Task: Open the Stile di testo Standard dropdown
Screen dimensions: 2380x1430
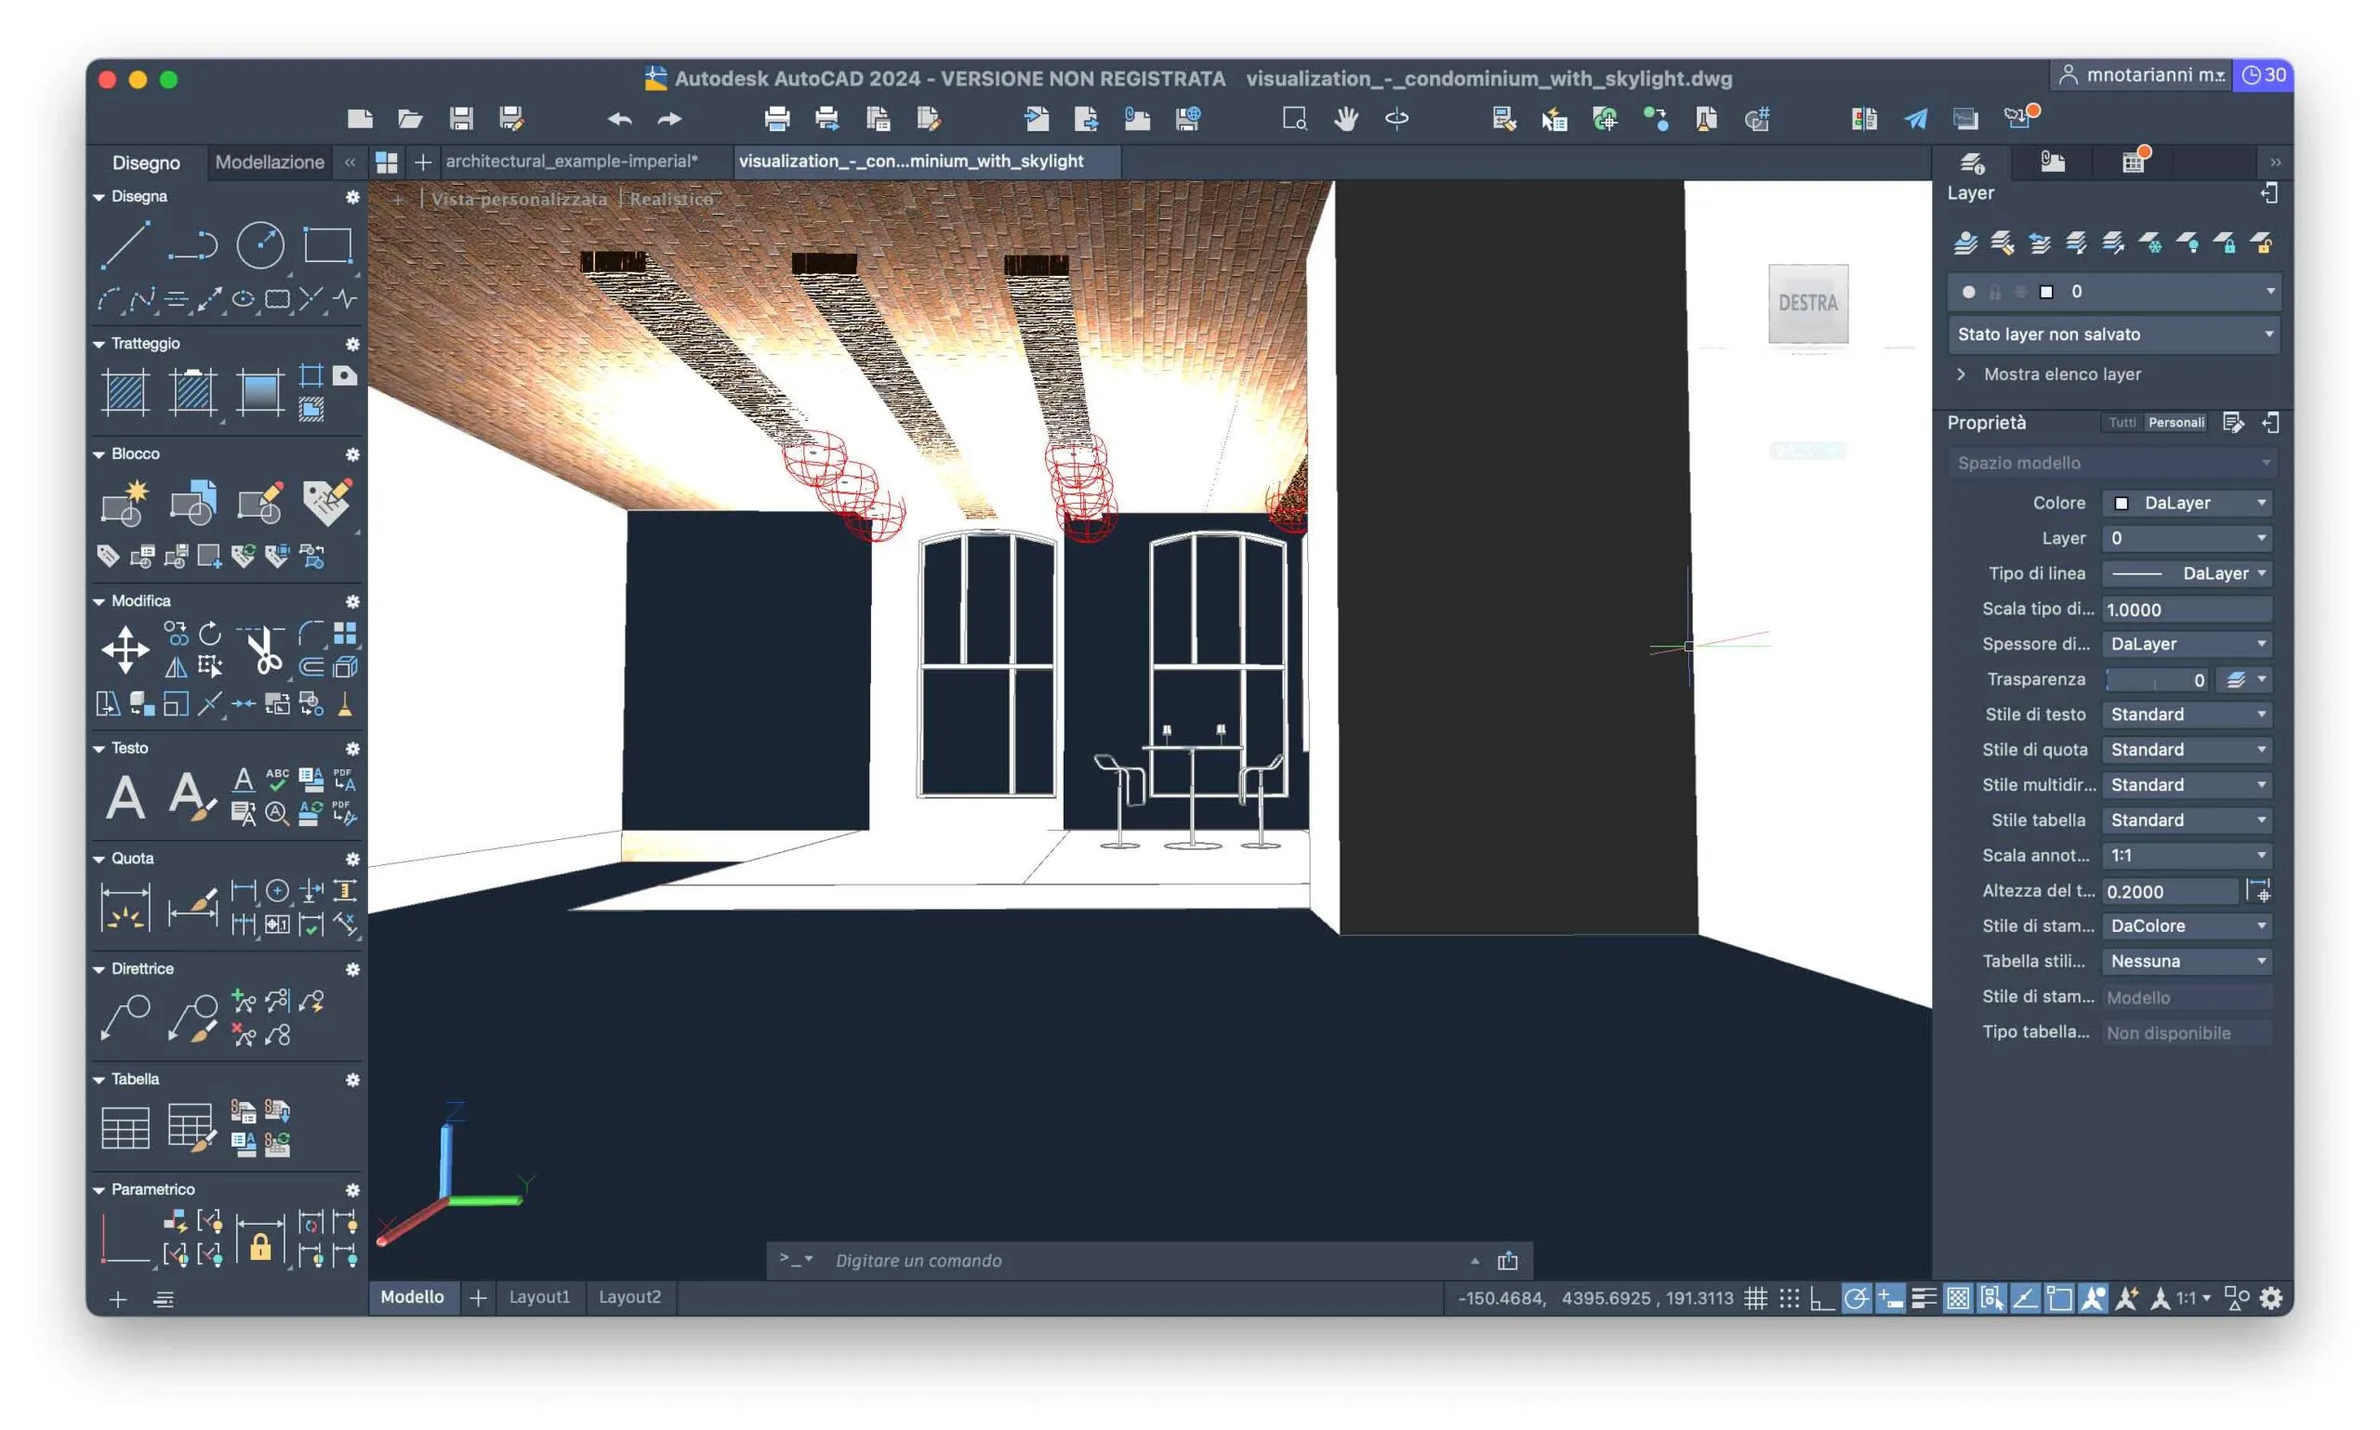Action: [x=2187, y=713]
